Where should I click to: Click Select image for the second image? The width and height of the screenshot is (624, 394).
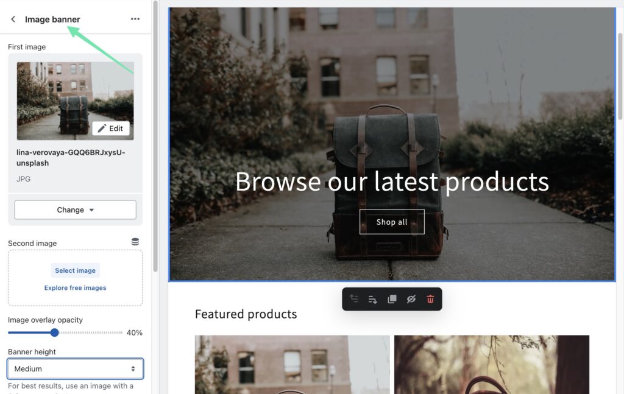[75, 270]
